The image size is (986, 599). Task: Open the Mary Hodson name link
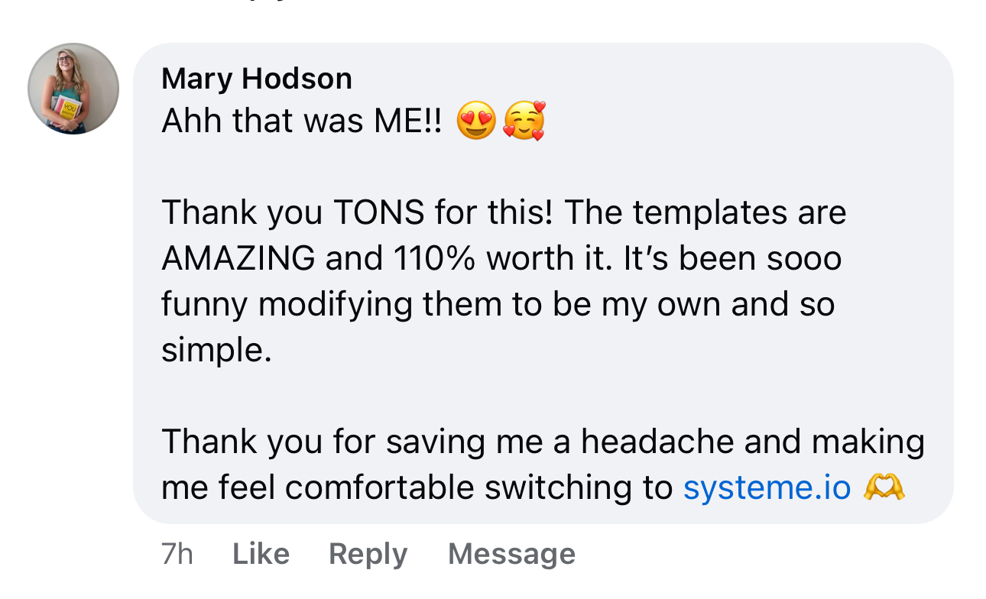(257, 79)
